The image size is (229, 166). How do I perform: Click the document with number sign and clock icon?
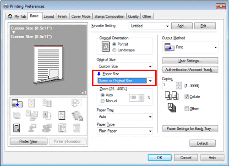click(x=62, y=128)
